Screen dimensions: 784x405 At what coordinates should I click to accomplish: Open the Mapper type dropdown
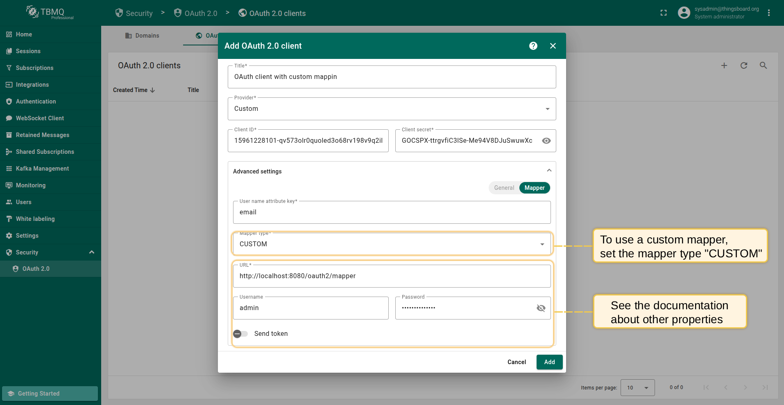pos(392,244)
